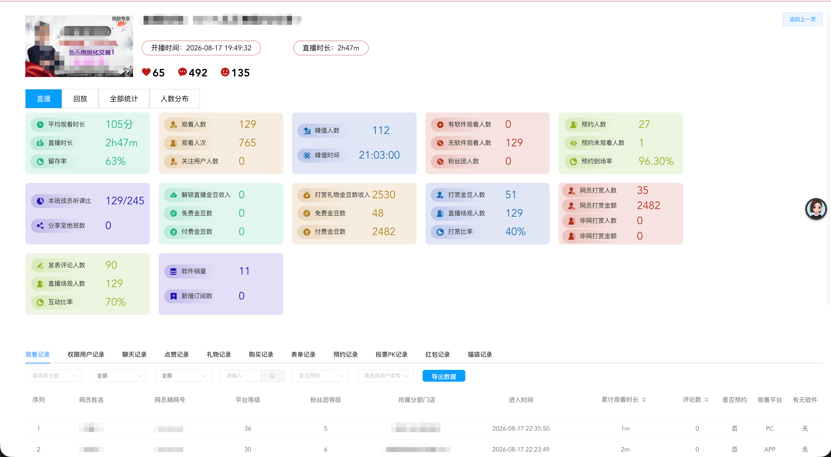Click the live stream cover thumbnail
Viewport: 831px width, 457px height.
[x=79, y=46]
